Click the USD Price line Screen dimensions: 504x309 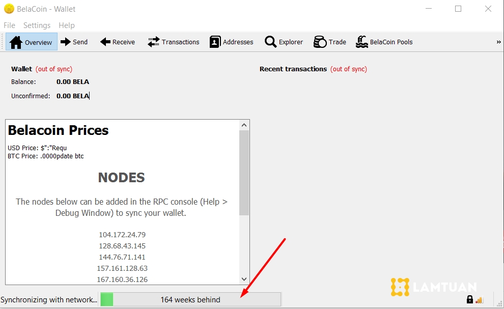[37, 148]
